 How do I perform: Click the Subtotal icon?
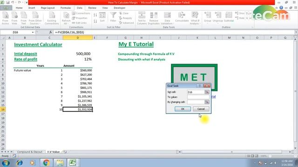[x=229, y=17]
